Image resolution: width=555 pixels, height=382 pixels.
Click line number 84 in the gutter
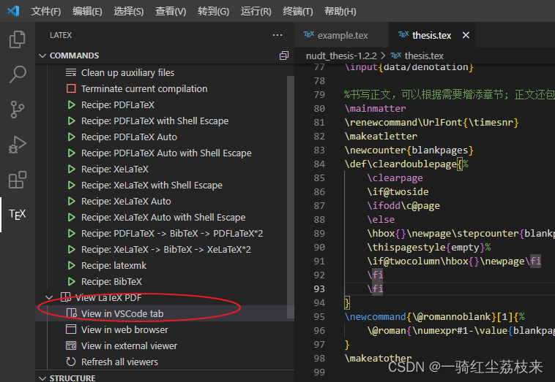pos(319,164)
